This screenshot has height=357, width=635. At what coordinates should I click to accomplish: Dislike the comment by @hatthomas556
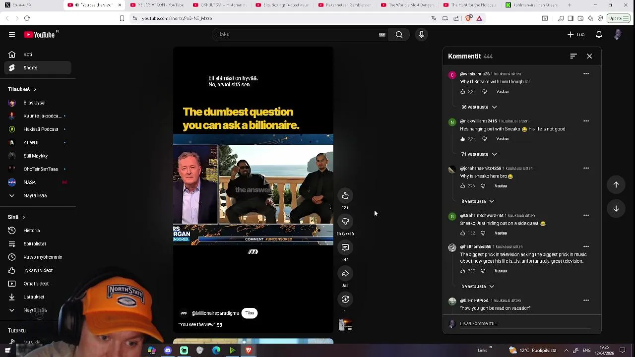(x=483, y=271)
